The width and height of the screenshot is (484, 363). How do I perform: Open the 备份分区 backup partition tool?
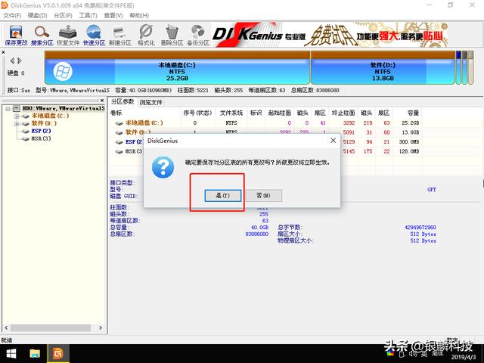(x=198, y=36)
